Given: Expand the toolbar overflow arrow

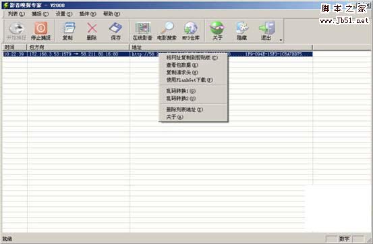Looking at the screenshot, I should (281, 40).
